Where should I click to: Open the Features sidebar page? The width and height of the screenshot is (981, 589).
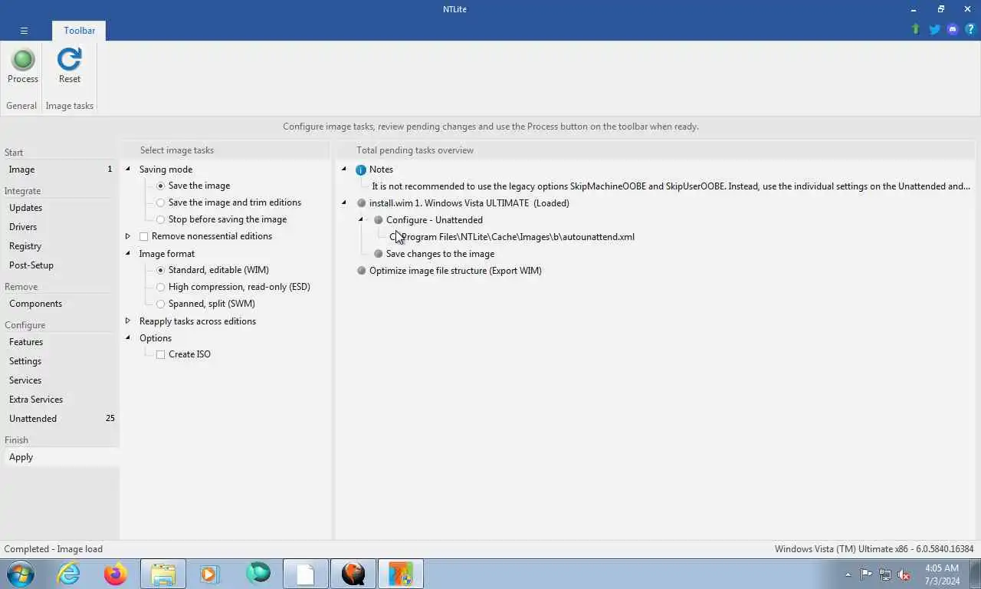[60, 342]
